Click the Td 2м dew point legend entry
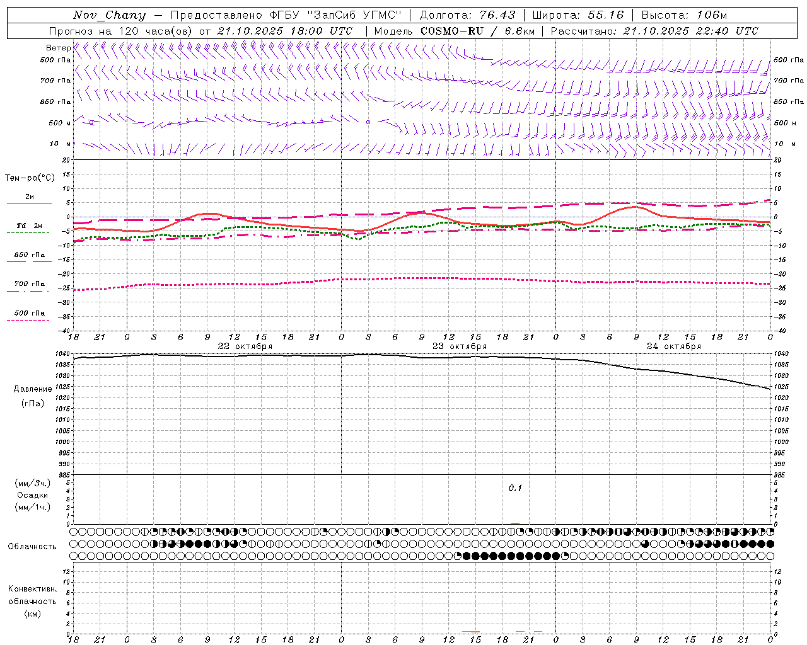The image size is (807, 645). point(30,225)
